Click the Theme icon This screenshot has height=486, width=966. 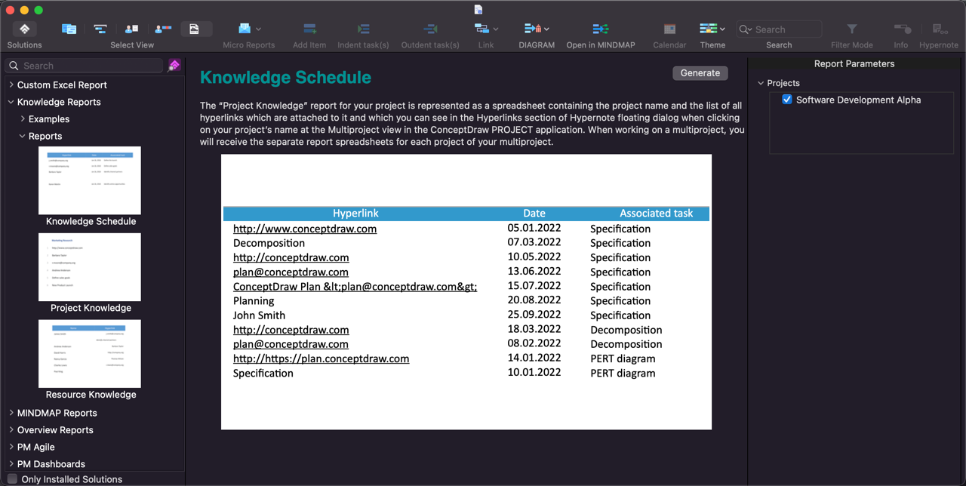[708, 29]
